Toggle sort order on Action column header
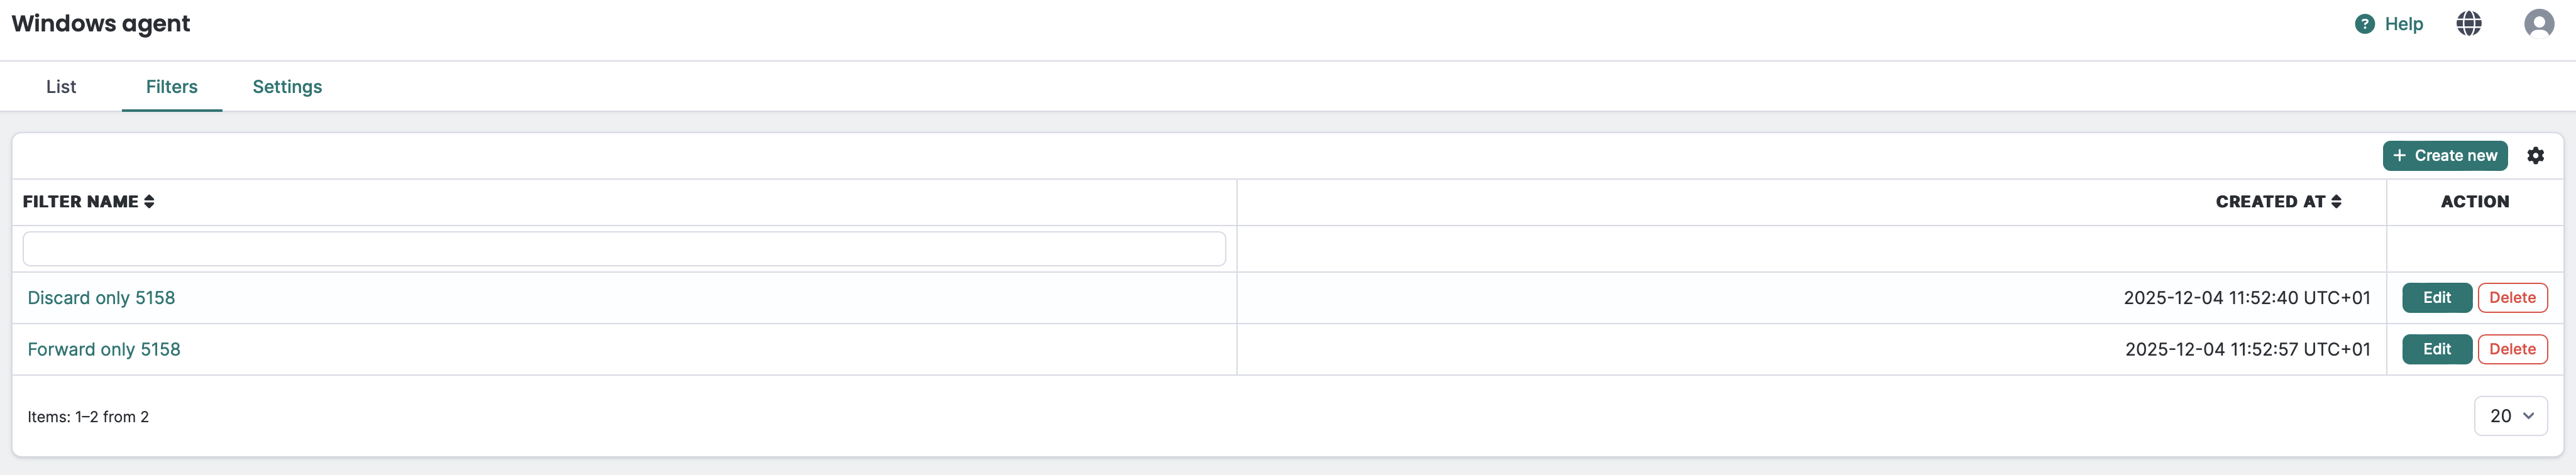The image size is (2576, 475). coord(2474,201)
